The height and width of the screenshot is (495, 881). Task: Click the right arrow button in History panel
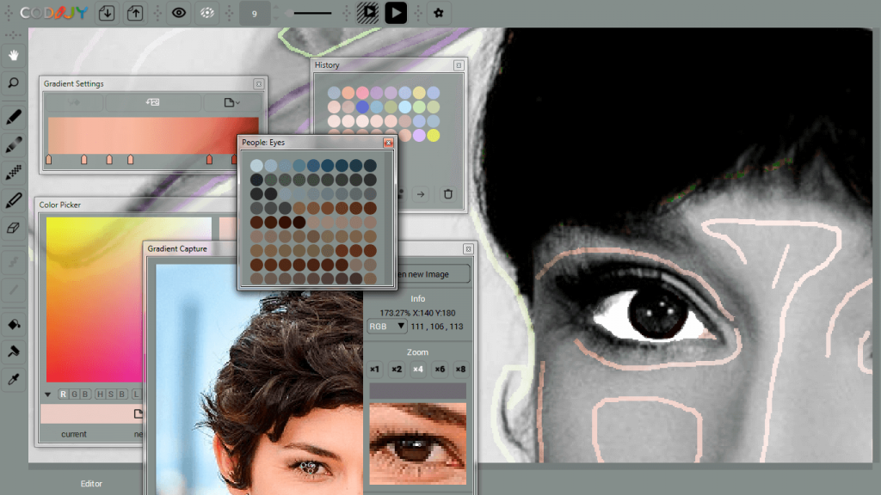point(421,194)
